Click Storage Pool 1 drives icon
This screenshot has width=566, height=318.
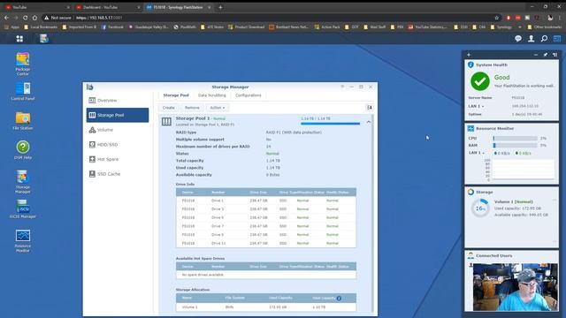pos(166,122)
